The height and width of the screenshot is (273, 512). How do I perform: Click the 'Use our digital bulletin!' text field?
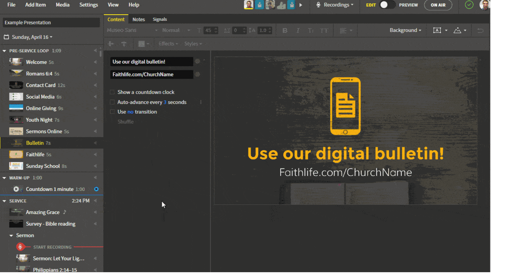click(x=152, y=62)
